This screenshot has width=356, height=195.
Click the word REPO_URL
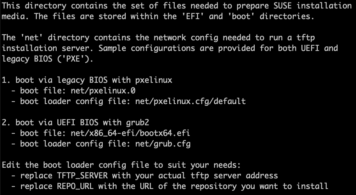pyautogui.click(x=75, y=186)
